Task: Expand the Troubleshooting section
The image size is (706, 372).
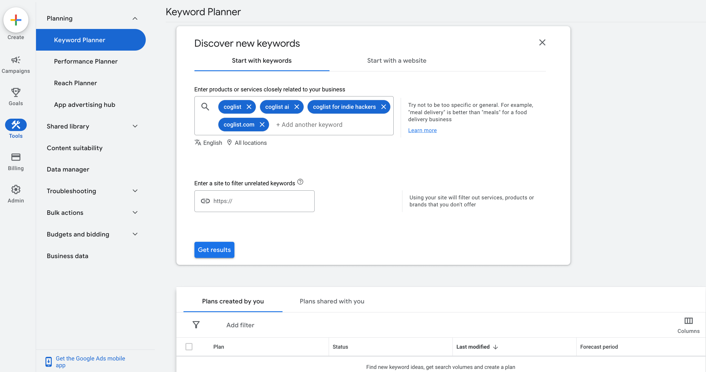Action: click(135, 191)
